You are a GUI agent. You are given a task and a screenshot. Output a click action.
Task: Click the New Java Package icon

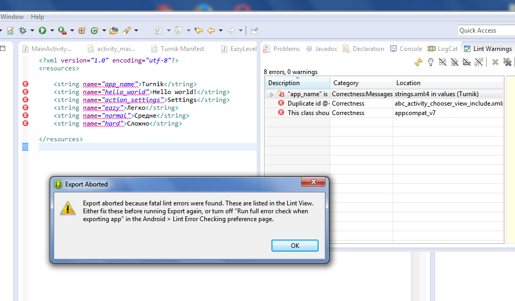point(82,30)
